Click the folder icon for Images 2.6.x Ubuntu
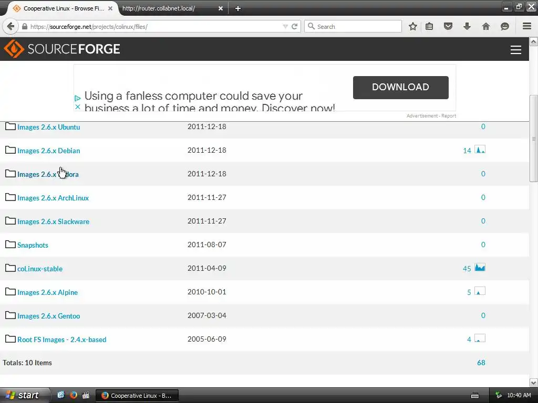The image size is (538, 403). pos(11,126)
